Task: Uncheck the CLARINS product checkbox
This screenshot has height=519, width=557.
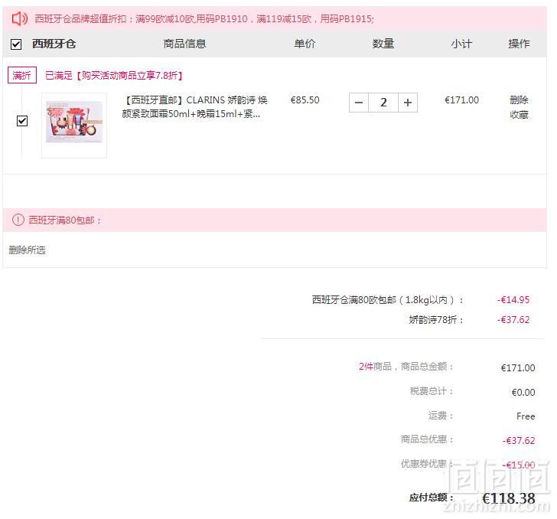Action: (x=22, y=121)
